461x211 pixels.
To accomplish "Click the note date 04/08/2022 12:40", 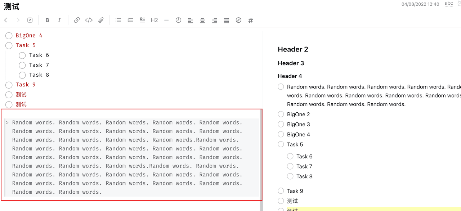I will tap(420, 4).
